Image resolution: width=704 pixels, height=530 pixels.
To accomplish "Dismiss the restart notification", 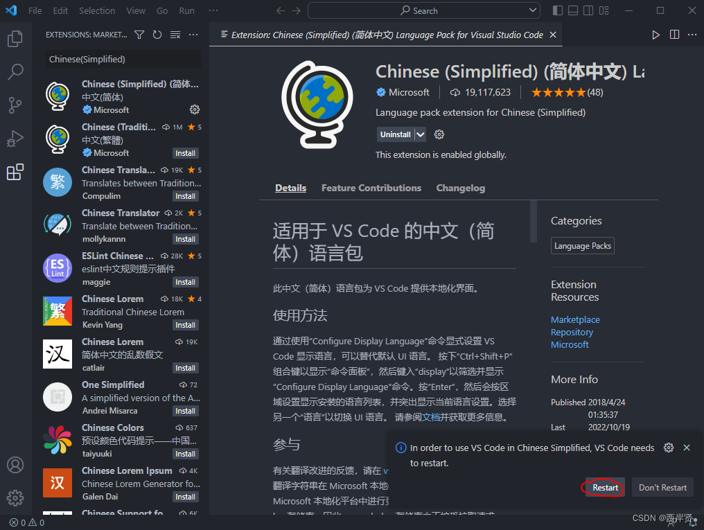I will coord(687,448).
